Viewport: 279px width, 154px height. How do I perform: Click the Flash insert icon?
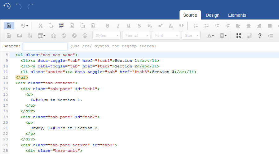74,36
